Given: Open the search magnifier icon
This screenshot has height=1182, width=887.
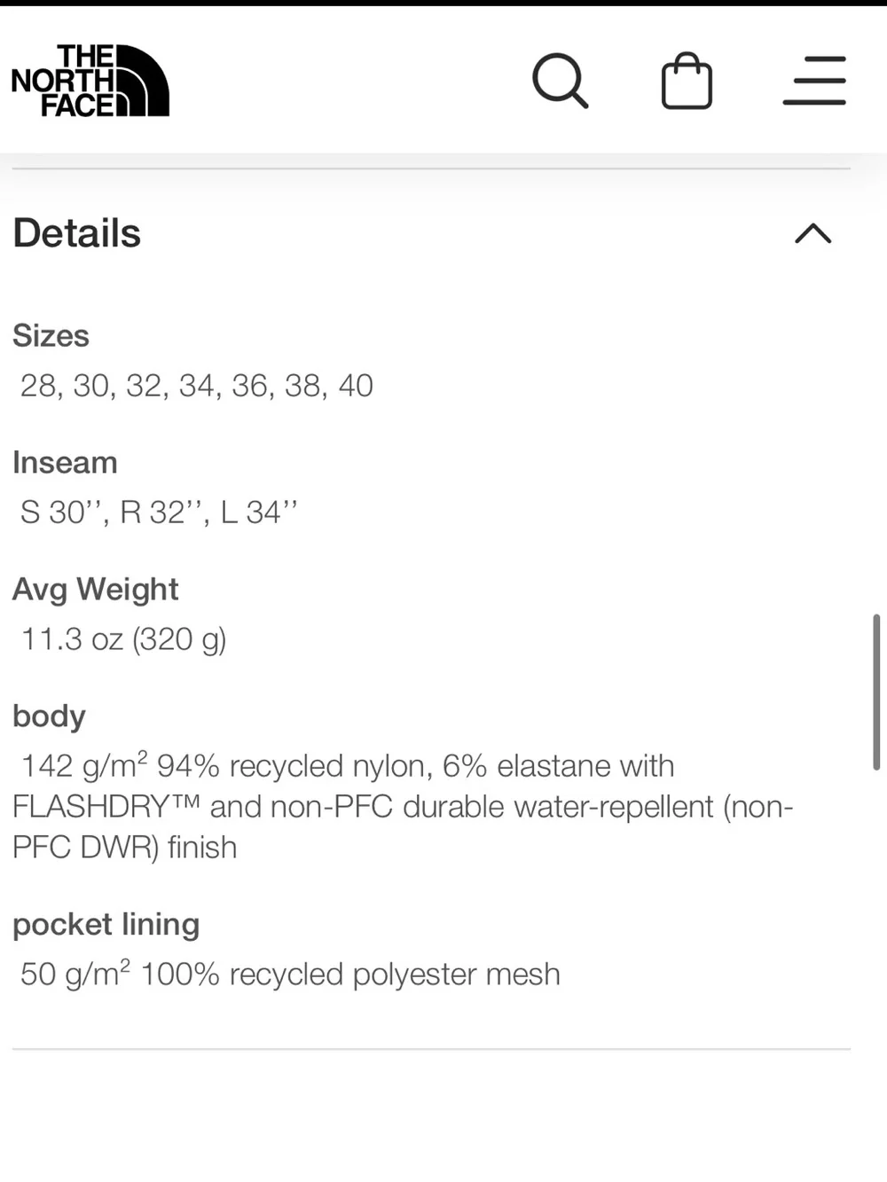Looking at the screenshot, I should coord(561,81).
